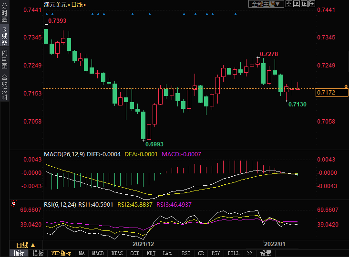The height and width of the screenshot is (257, 349).
Task: Open the 全部主题 theme dropdown
Action: pos(267,4)
